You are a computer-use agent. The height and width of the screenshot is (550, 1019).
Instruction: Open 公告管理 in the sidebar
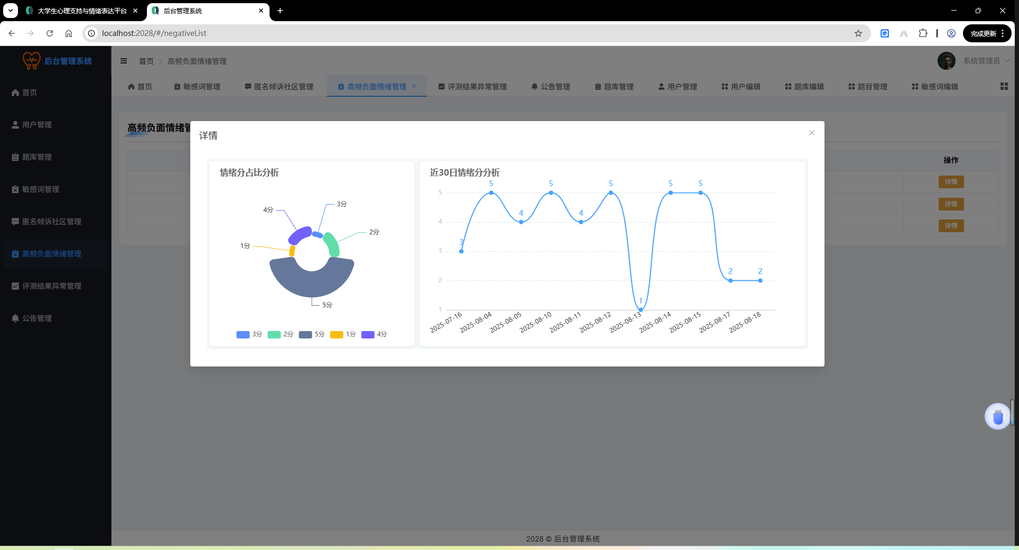55,318
